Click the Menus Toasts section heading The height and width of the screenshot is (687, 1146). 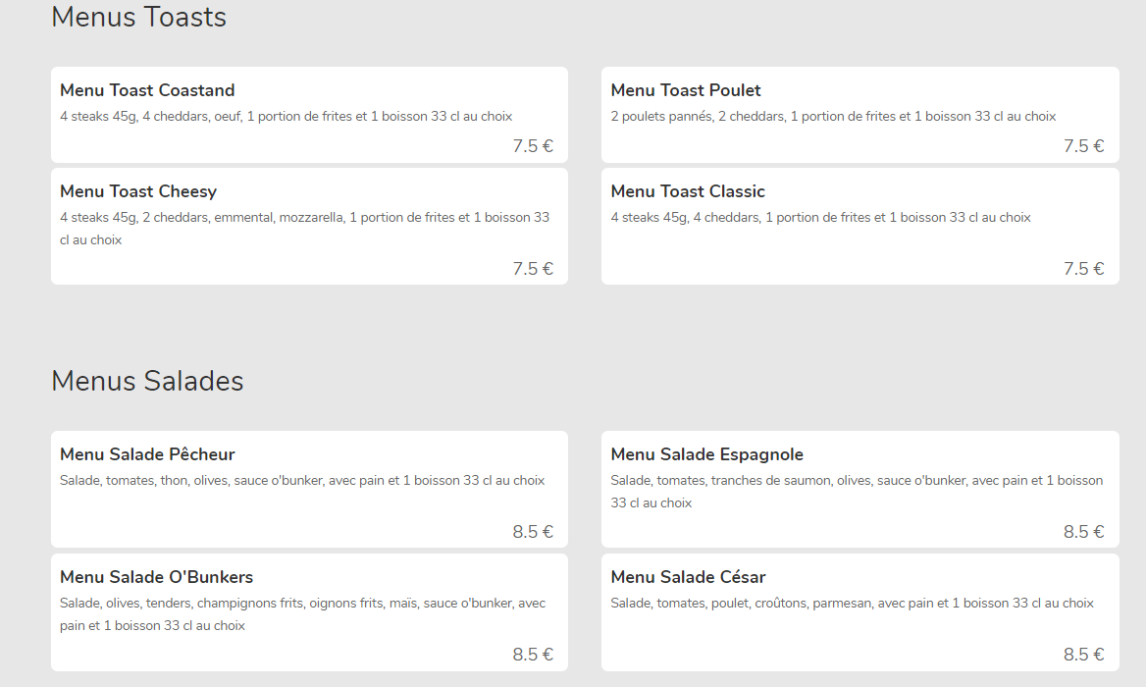pyautogui.click(x=139, y=17)
